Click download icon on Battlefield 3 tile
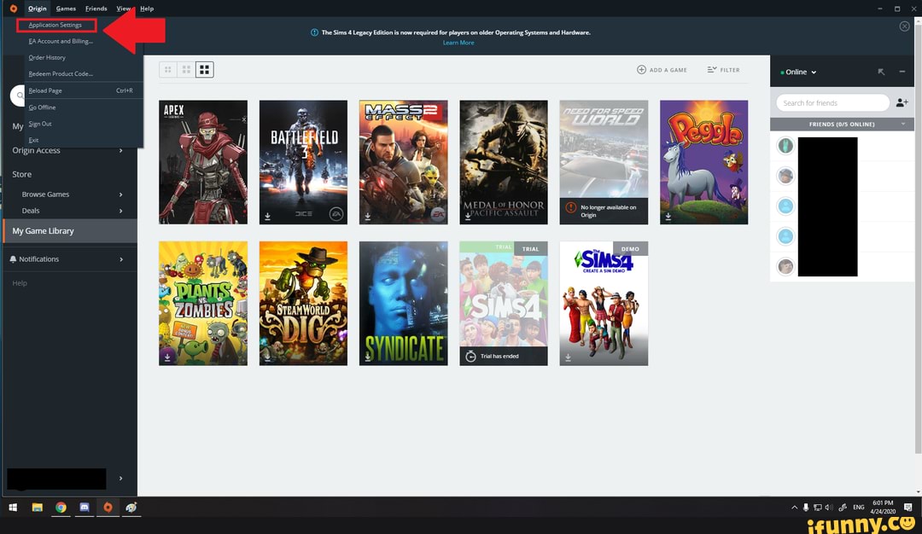922x534 pixels. (x=267, y=216)
